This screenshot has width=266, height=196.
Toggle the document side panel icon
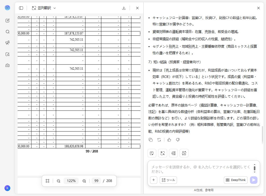coord(21,8)
